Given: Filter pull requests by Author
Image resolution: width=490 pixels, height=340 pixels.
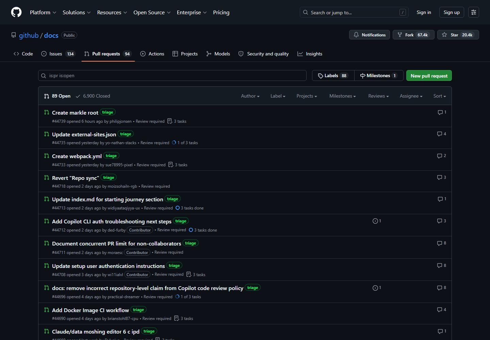Looking at the screenshot, I should [x=250, y=96].
